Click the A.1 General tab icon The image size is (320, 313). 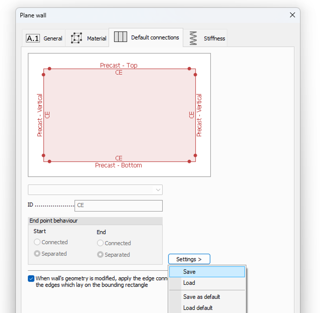point(33,38)
